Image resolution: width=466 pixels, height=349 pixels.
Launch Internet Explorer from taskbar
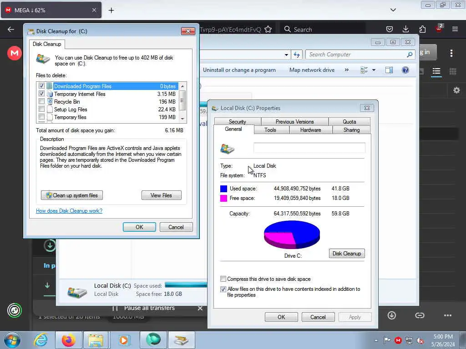pos(41,340)
